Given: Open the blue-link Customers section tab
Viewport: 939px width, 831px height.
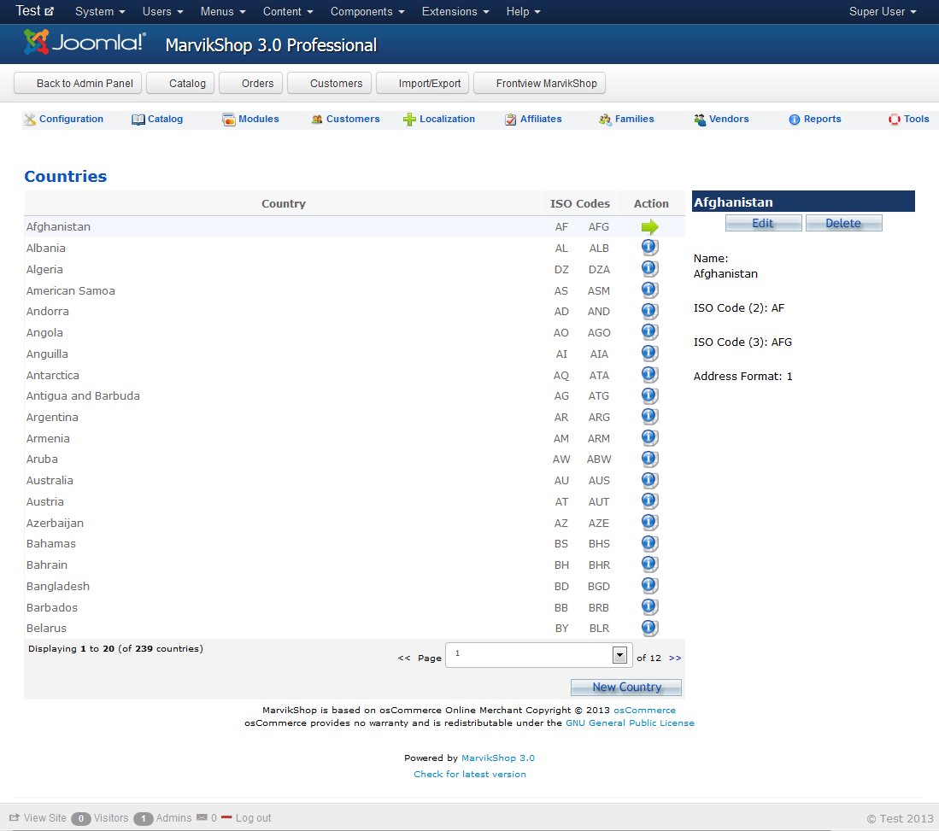Looking at the screenshot, I should 345,120.
